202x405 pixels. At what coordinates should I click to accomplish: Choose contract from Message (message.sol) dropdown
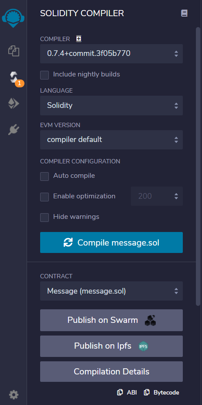[111, 291]
